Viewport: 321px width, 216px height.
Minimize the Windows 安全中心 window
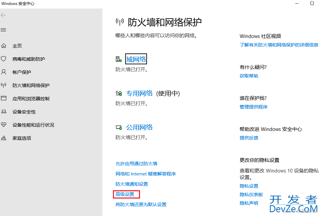(297, 4)
